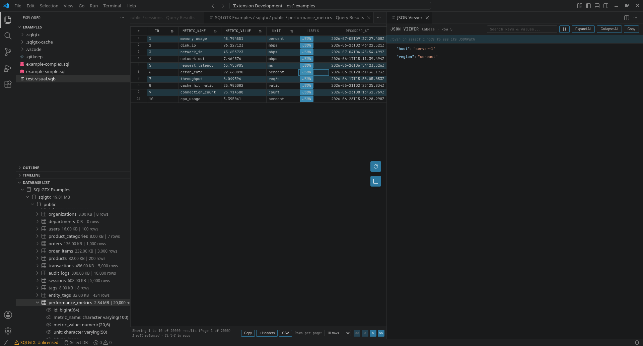This screenshot has width=643, height=346.
Task: Expand the users table node
Action: click(38, 229)
